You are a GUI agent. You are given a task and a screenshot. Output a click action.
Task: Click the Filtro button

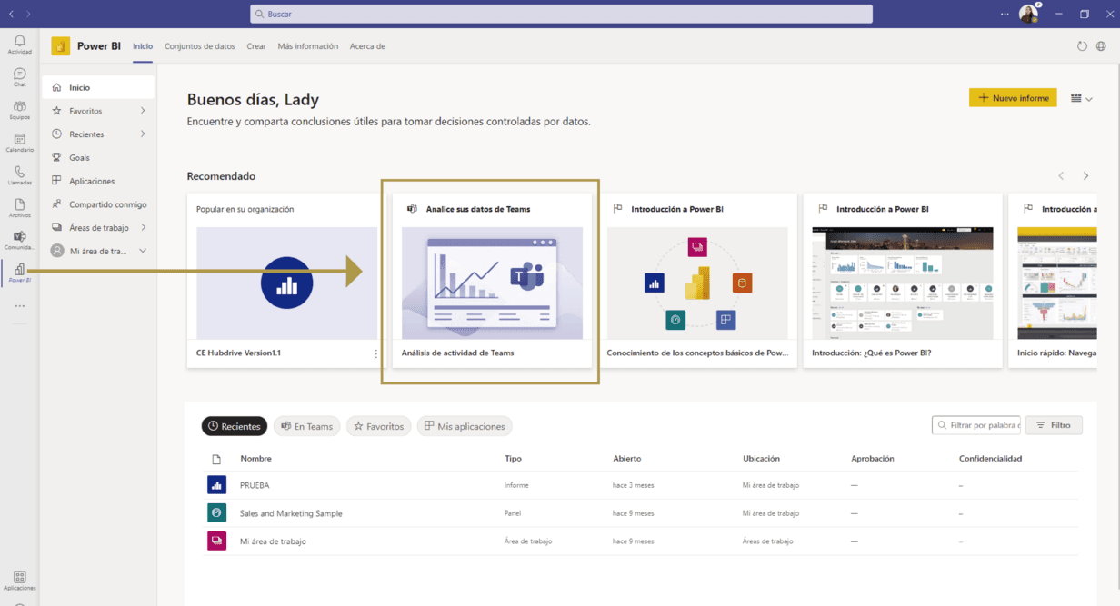click(1054, 425)
